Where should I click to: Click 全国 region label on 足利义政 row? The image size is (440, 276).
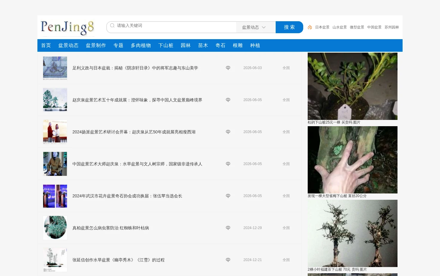click(286, 68)
